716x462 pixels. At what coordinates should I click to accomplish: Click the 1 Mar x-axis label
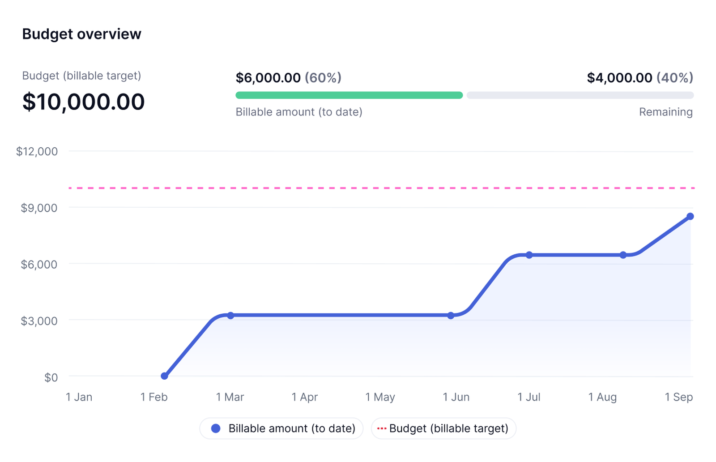tap(230, 397)
